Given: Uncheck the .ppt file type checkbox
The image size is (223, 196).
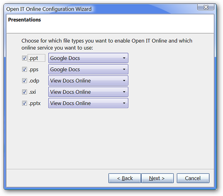Looking at the screenshot, I should [x=24, y=58].
